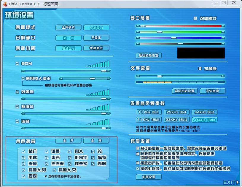
Task: Select 11KHz 16bit audio frequency
Action: point(149,120)
